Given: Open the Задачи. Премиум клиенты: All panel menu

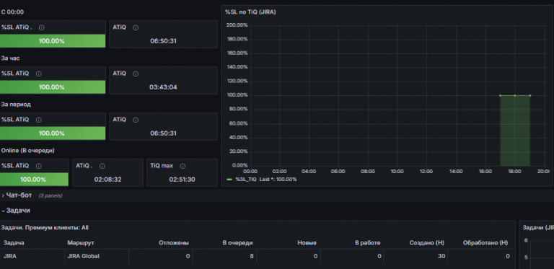Looking at the screenshot, I should (x=45, y=228).
